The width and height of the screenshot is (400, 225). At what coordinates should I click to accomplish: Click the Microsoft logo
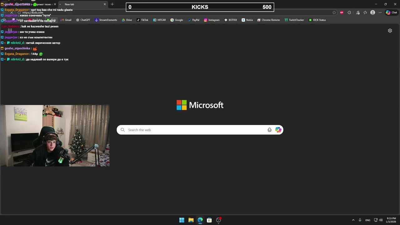(x=200, y=105)
